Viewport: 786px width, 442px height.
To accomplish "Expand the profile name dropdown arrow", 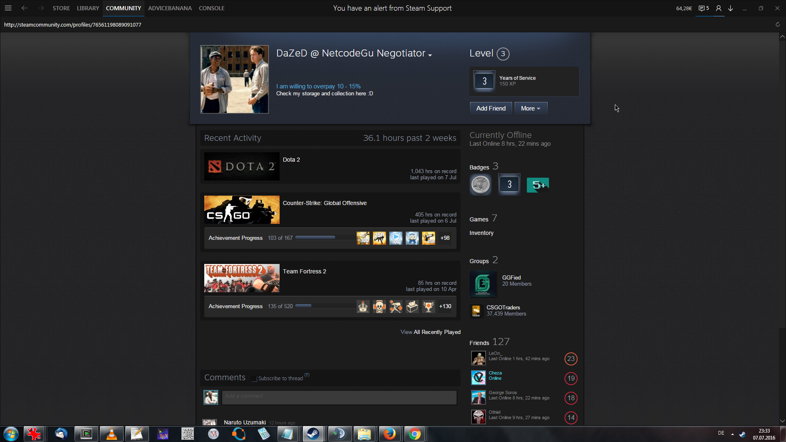I will click(x=430, y=55).
